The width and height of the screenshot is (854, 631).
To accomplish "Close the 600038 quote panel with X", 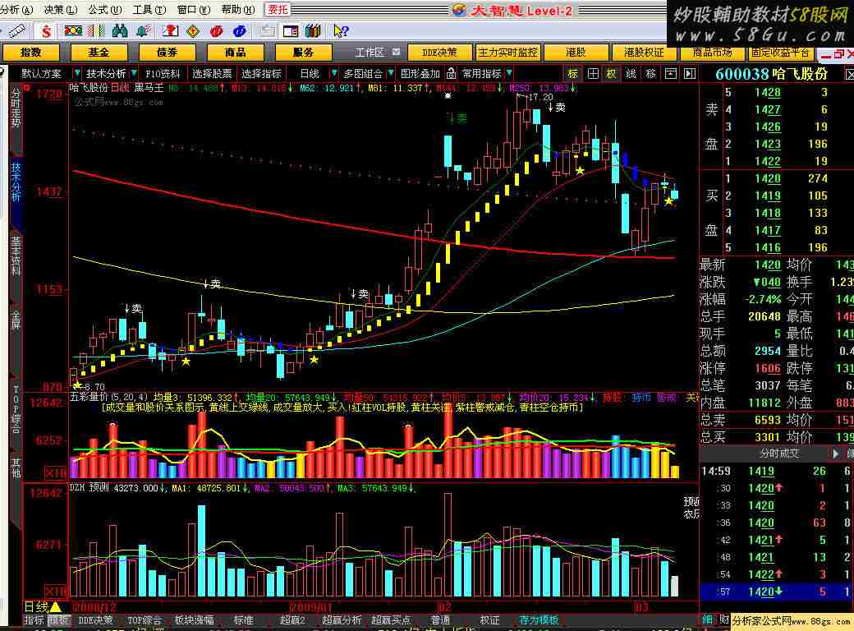I will click(x=849, y=74).
